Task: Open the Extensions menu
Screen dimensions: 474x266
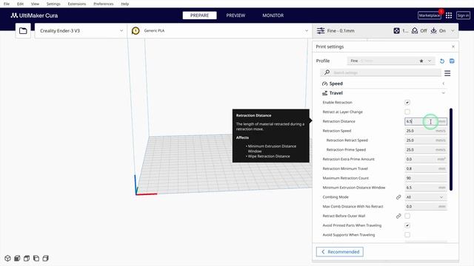Action: point(77,4)
